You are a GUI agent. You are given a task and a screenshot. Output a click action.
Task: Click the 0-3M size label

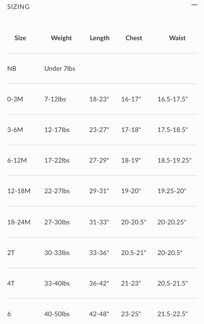(x=15, y=99)
